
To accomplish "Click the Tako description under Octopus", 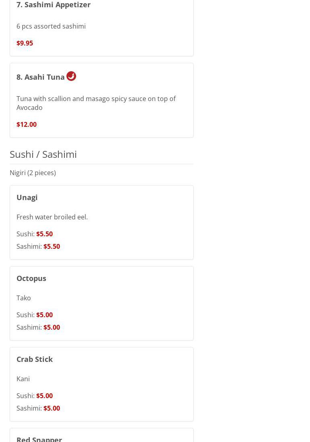I will coord(24,298).
